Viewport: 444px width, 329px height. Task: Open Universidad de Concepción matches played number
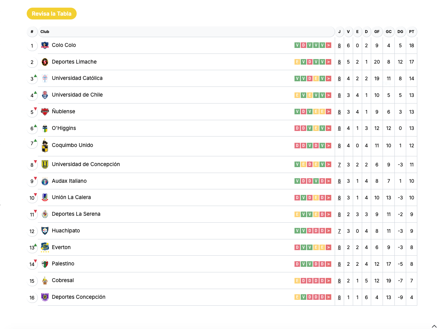pyautogui.click(x=339, y=165)
